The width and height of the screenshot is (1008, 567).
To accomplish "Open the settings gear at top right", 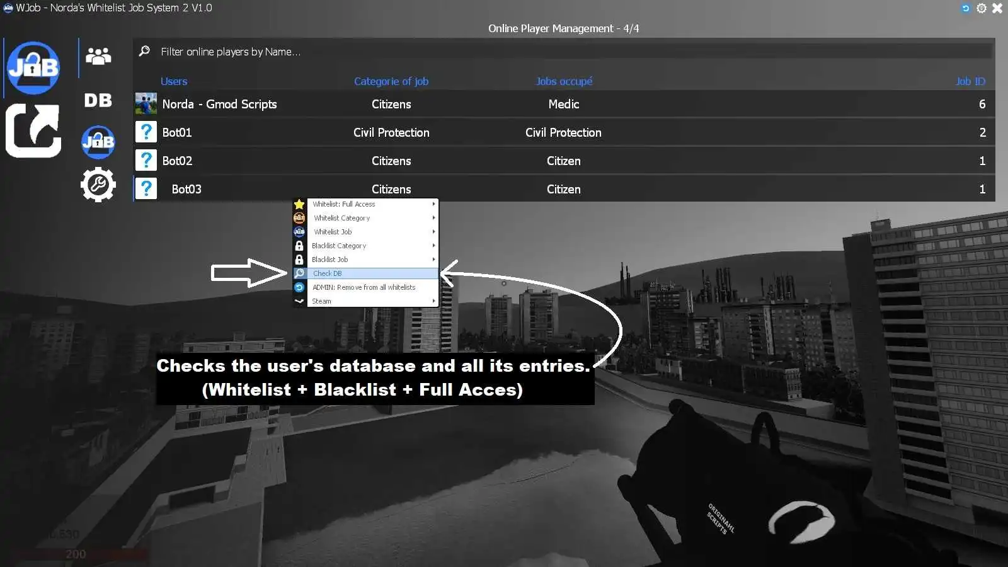I will 981,8.
